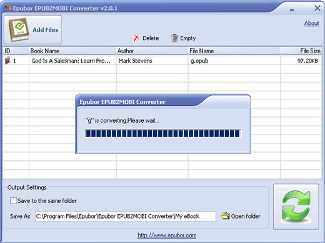Viewport: 325px width, 243px height.
Task: Sort by the Author column header
Action: point(152,51)
